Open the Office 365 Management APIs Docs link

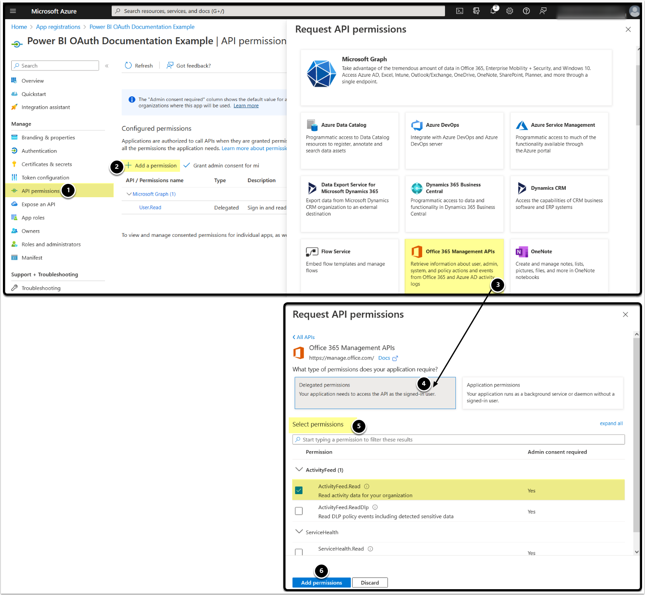pyautogui.click(x=388, y=358)
